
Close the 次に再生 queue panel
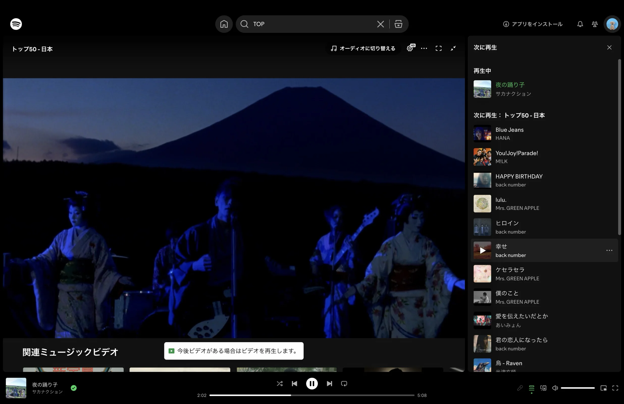point(609,47)
